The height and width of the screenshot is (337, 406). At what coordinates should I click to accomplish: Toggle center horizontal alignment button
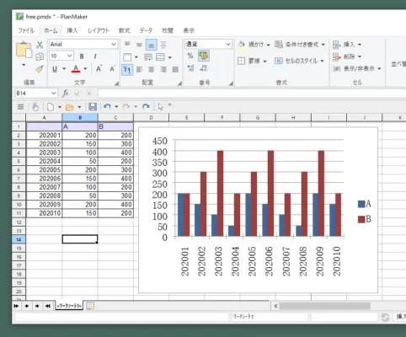151,69
